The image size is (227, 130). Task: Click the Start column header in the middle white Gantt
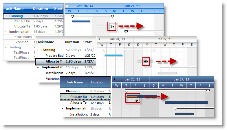tap(87, 42)
